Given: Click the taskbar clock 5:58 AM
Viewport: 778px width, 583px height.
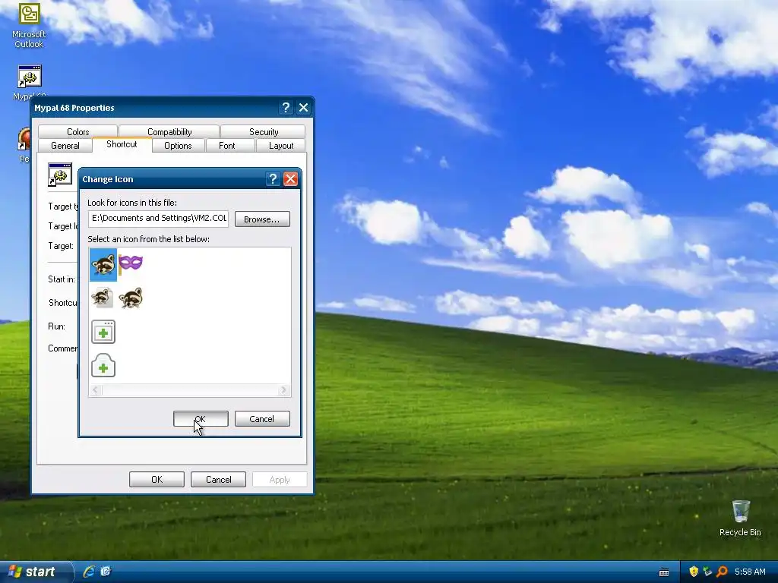Looking at the screenshot, I should tap(750, 572).
